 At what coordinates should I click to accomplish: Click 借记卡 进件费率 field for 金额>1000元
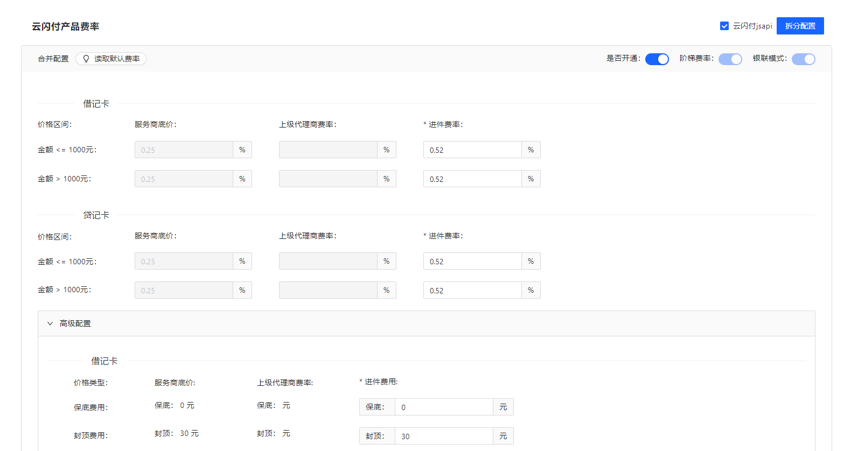[472, 179]
